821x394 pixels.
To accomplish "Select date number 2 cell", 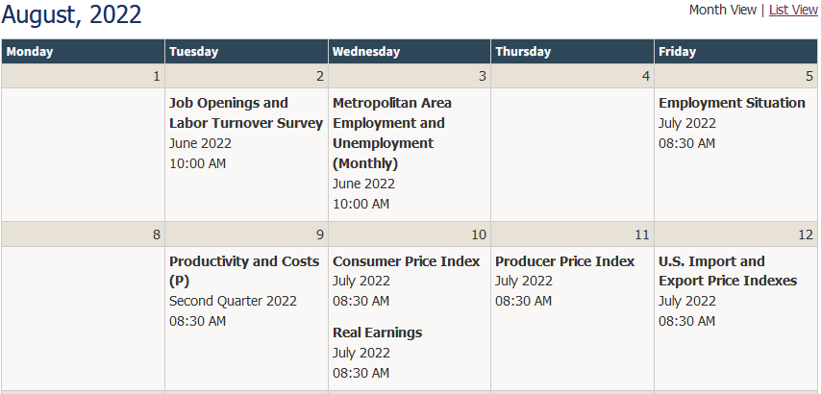I will (x=247, y=76).
